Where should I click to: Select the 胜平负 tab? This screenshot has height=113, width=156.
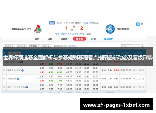pyautogui.click(x=80, y=39)
